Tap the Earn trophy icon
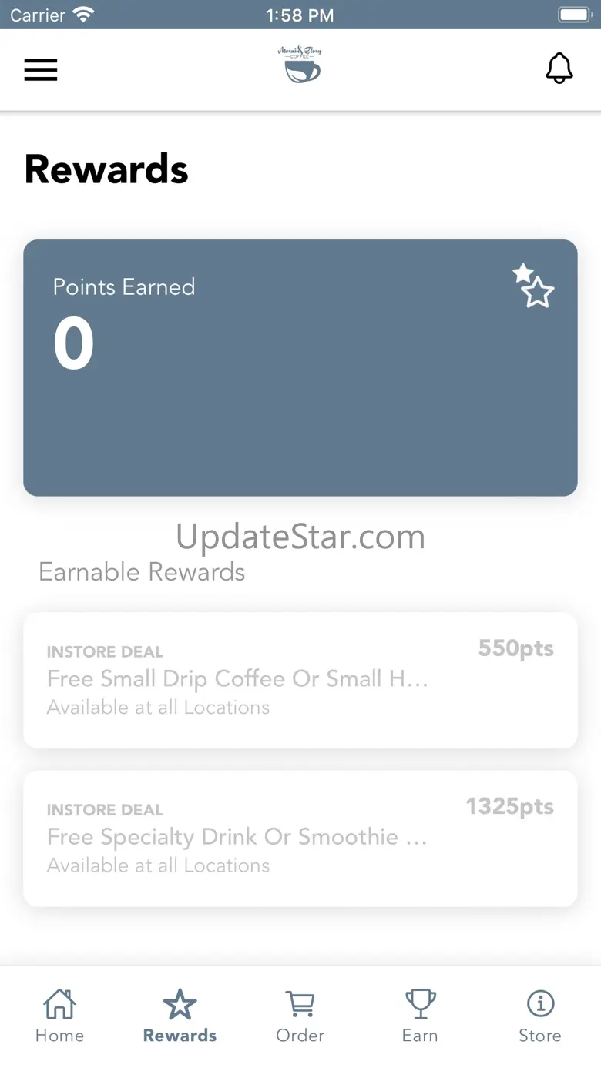 click(420, 1004)
